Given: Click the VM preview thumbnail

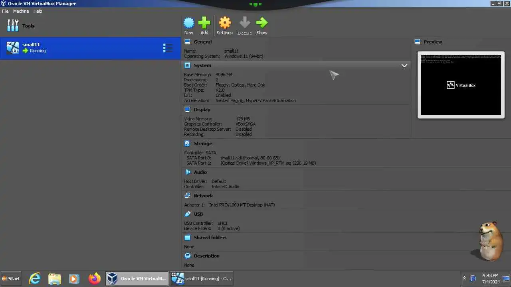Looking at the screenshot, I should coord(461,85).
